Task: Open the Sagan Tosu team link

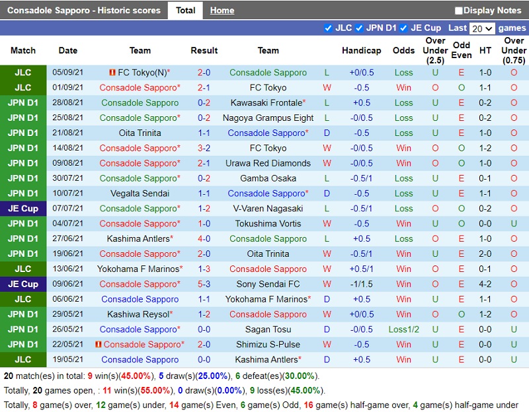Action: (268, 329)
